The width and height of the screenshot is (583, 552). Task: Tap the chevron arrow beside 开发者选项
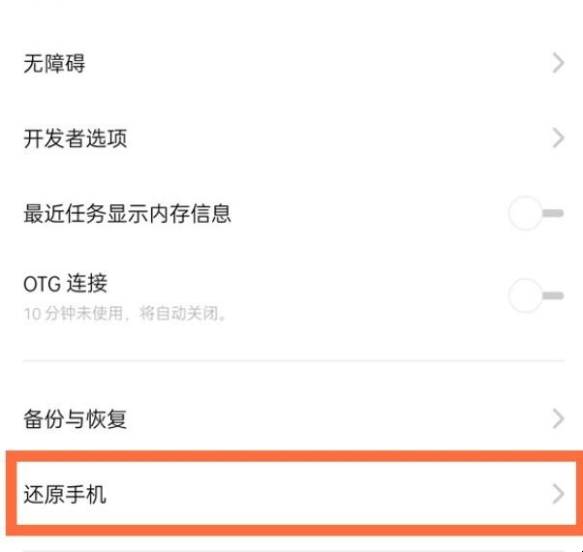pyautogui.click(x=558, y=138)
